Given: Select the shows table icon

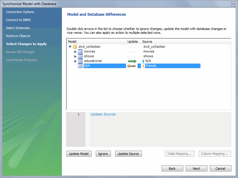Looking at the screenshot, I should click(80, 56).
